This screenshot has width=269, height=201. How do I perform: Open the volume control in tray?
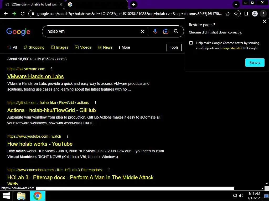click(241, 196)
